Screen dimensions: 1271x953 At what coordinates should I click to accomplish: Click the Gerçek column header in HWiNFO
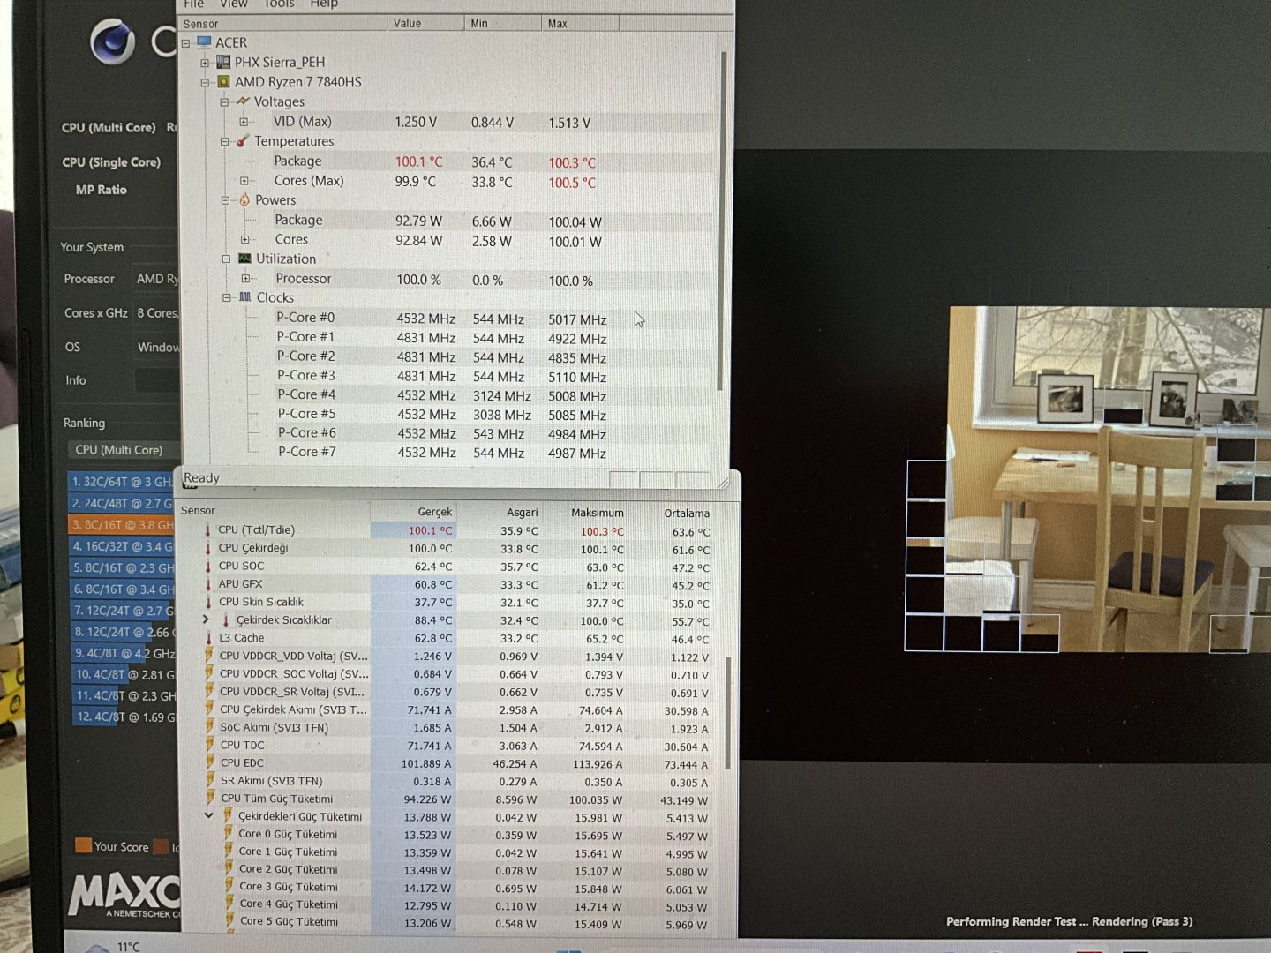[413, 512]
